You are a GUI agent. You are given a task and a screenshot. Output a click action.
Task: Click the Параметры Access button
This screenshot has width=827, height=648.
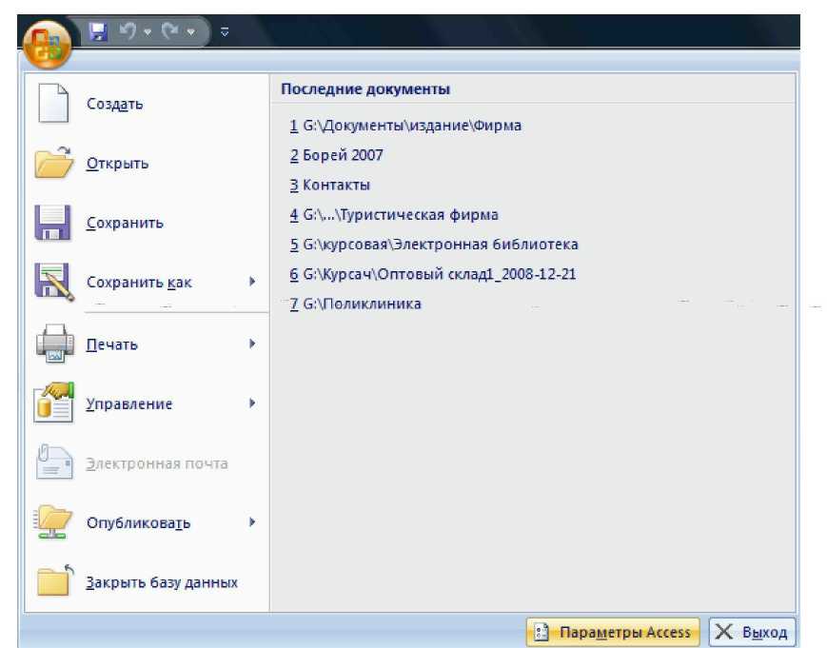(613, 632)
